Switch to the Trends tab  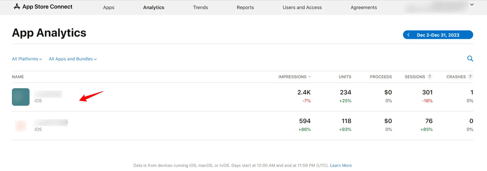200,8
